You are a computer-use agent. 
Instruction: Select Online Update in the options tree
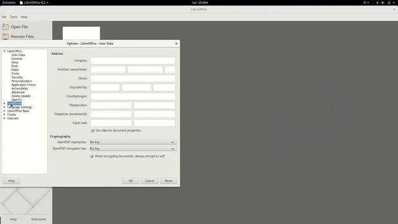click(21, 96)
